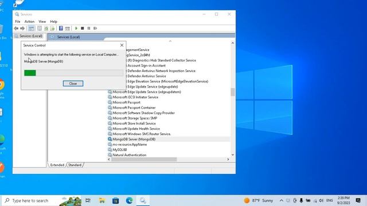Open the Help menu
The width and height of the screenshot is (367, 206).
53,22
